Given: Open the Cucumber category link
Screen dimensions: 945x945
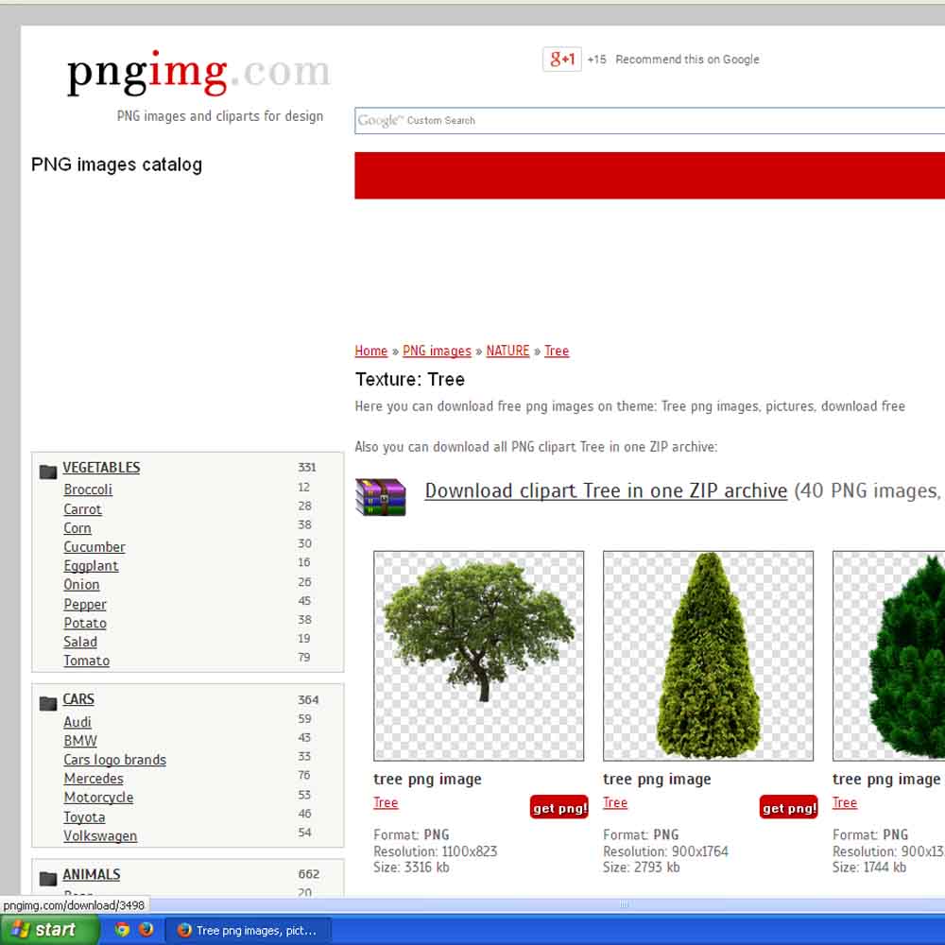Looking at the screenshot, I should click(x=94, y=546).
